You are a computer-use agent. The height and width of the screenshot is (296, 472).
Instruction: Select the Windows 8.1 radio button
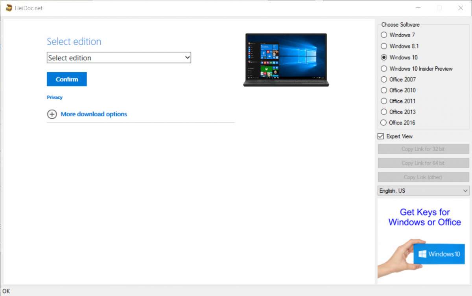pos(384,46)
